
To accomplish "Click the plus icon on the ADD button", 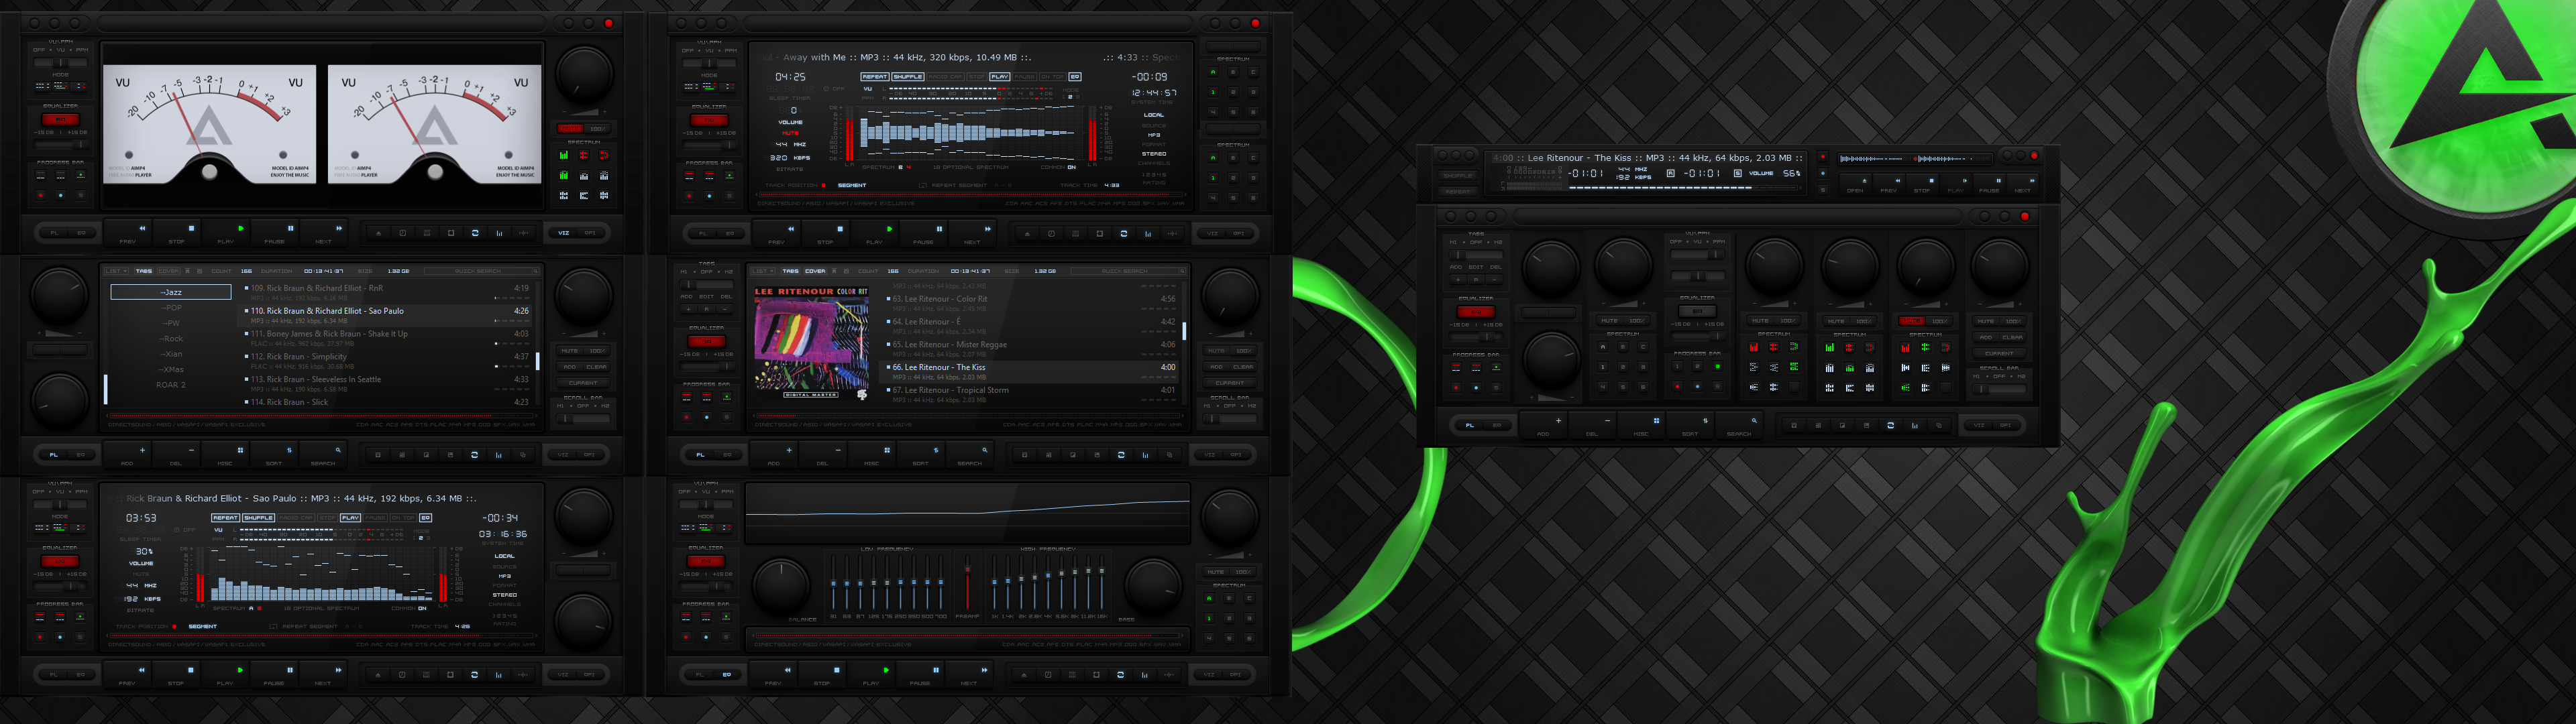I will pos(143,450).
